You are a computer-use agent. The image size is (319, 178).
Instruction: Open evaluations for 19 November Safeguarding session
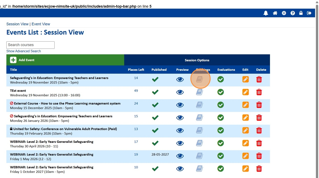pos(220,79)
